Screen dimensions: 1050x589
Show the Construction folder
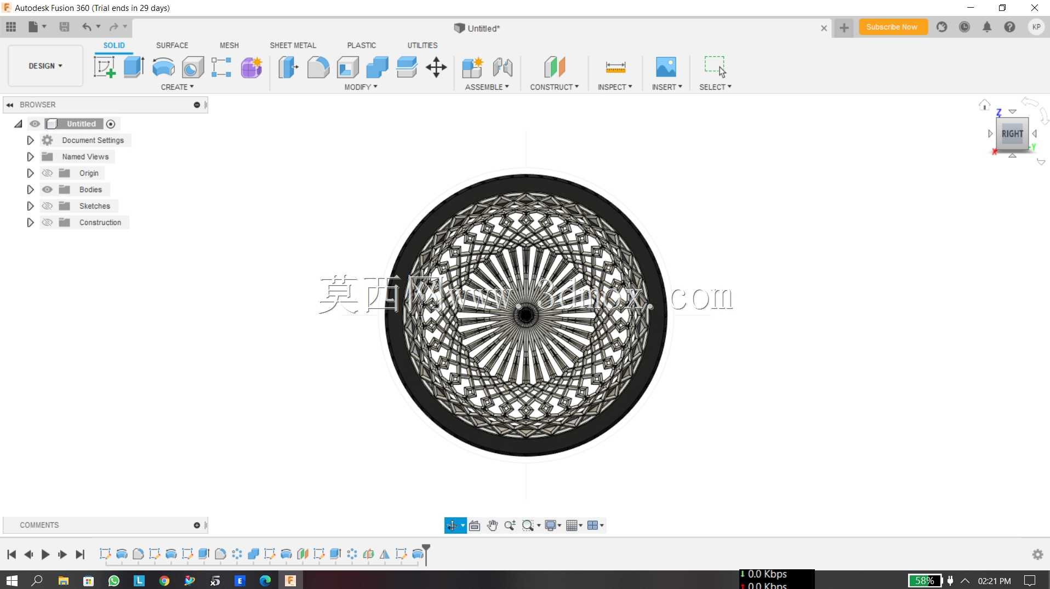tap(47, 222)
